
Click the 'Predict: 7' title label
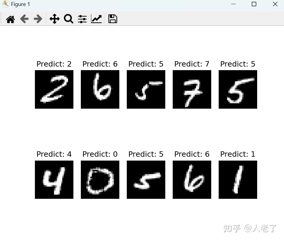192,64
